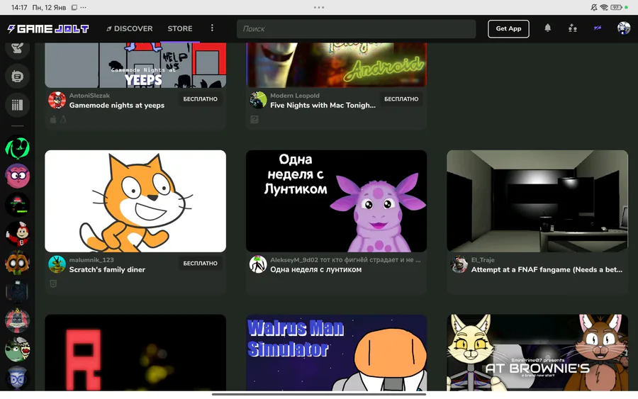Open the friend requests icon
638x399 pixels.
coord(573,28)
